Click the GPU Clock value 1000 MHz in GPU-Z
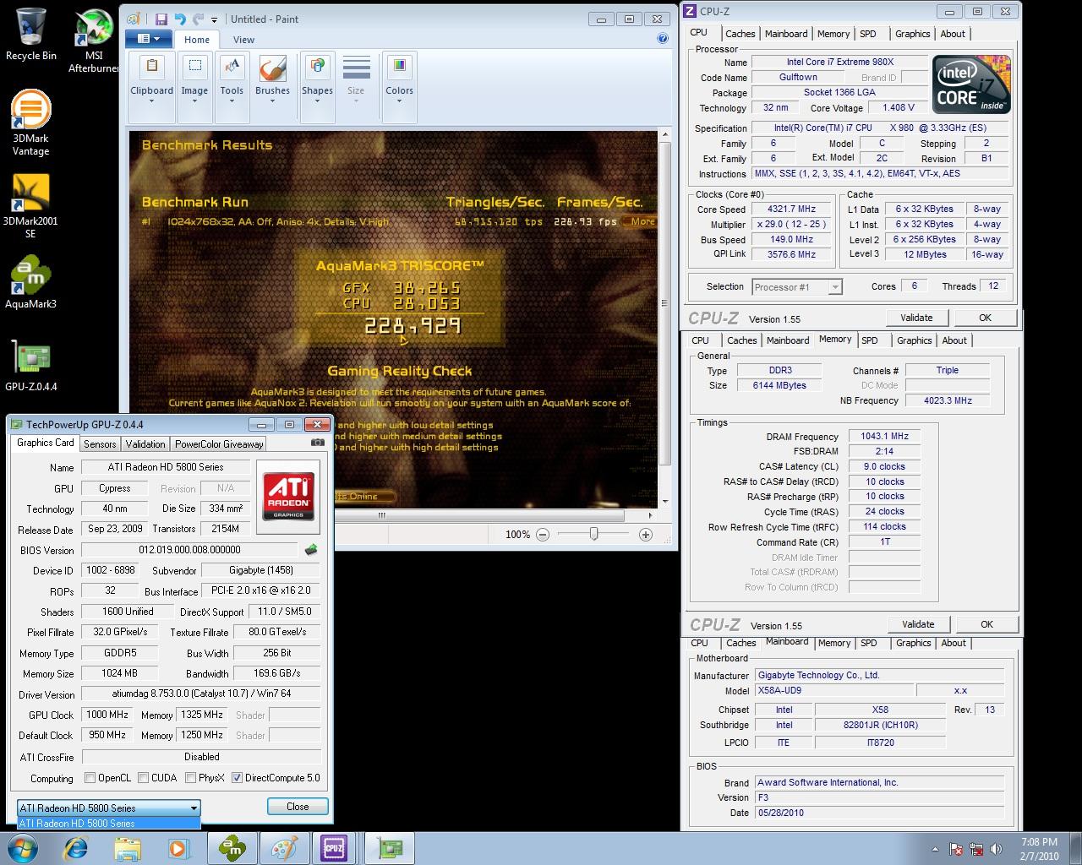This screenshot has height=865, width=1082. pos(107,715)
